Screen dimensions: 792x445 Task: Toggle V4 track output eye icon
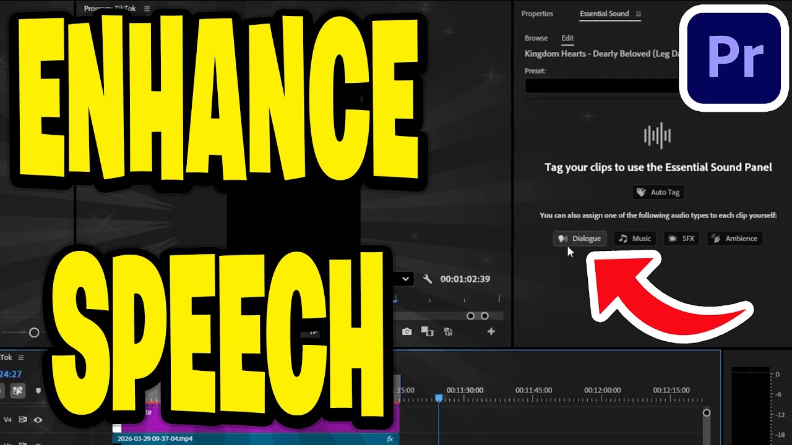(x=38, y=420)
